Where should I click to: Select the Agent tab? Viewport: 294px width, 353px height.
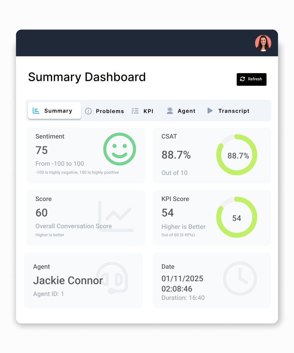click(x=186, y=111)
